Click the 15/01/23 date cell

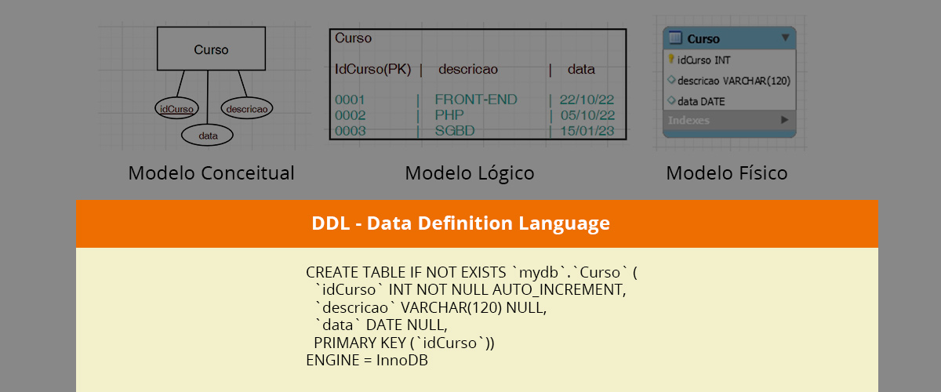point(587,130)
